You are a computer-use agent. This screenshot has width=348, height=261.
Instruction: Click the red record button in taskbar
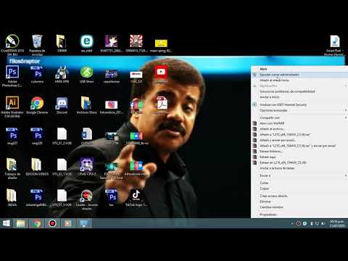click(52, 223)
